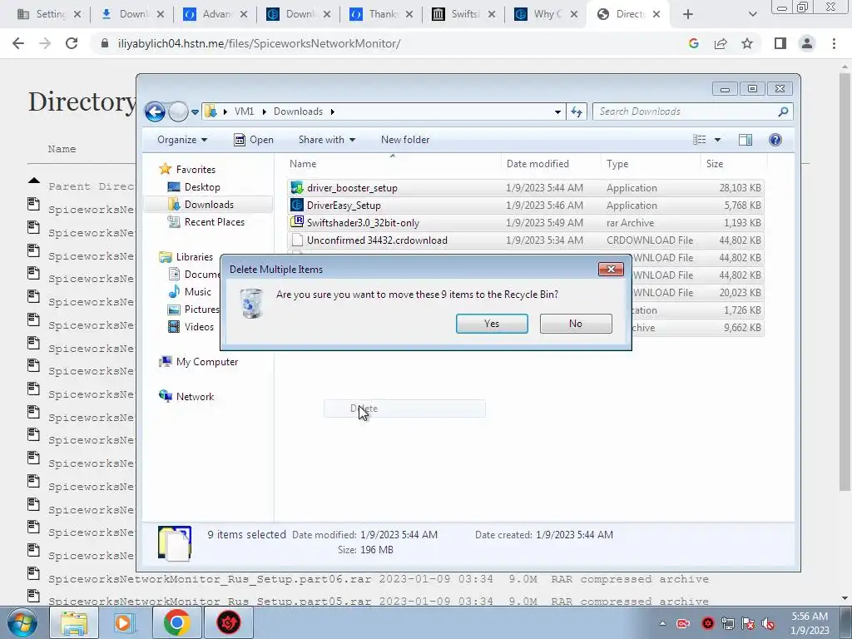Toggle Chrome's side panel icon
Viewport: 852px width, 639px height.
(780, 43)
